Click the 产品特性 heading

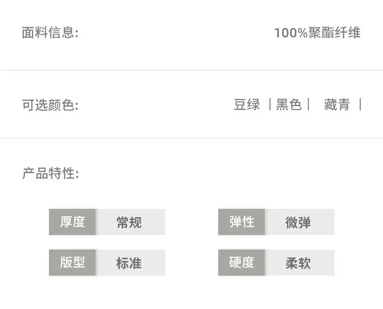[50, 174]
